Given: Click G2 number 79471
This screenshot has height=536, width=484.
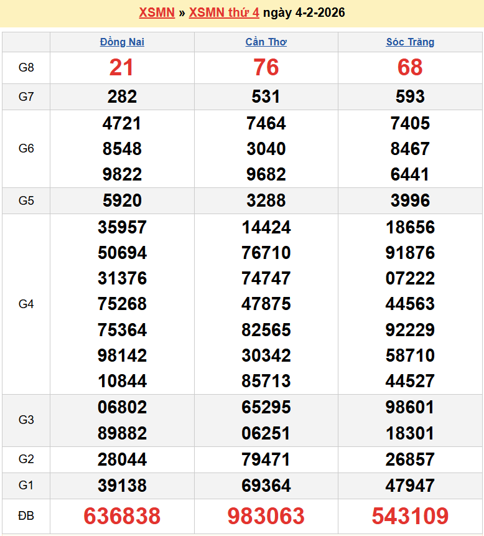Looking at the screenshot, I should [x=266, y=459].
